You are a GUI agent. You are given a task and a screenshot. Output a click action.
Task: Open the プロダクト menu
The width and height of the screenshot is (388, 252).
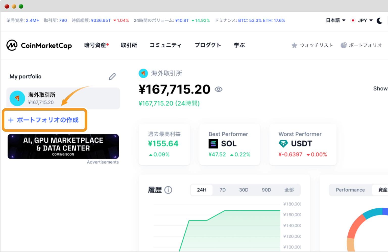pyautogui.click(x=208, y=45)
